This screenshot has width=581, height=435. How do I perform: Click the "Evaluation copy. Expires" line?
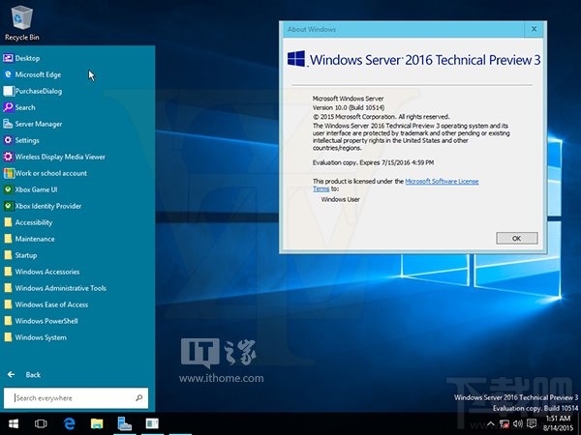(373, 162)
